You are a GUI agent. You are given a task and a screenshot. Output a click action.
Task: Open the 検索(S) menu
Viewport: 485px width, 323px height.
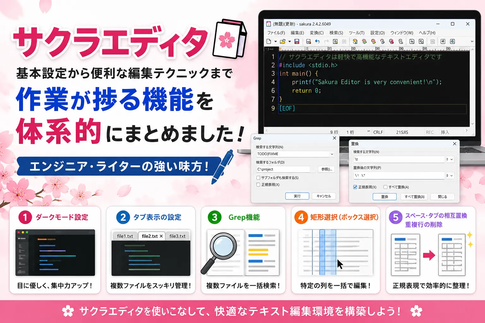(336, 33)
